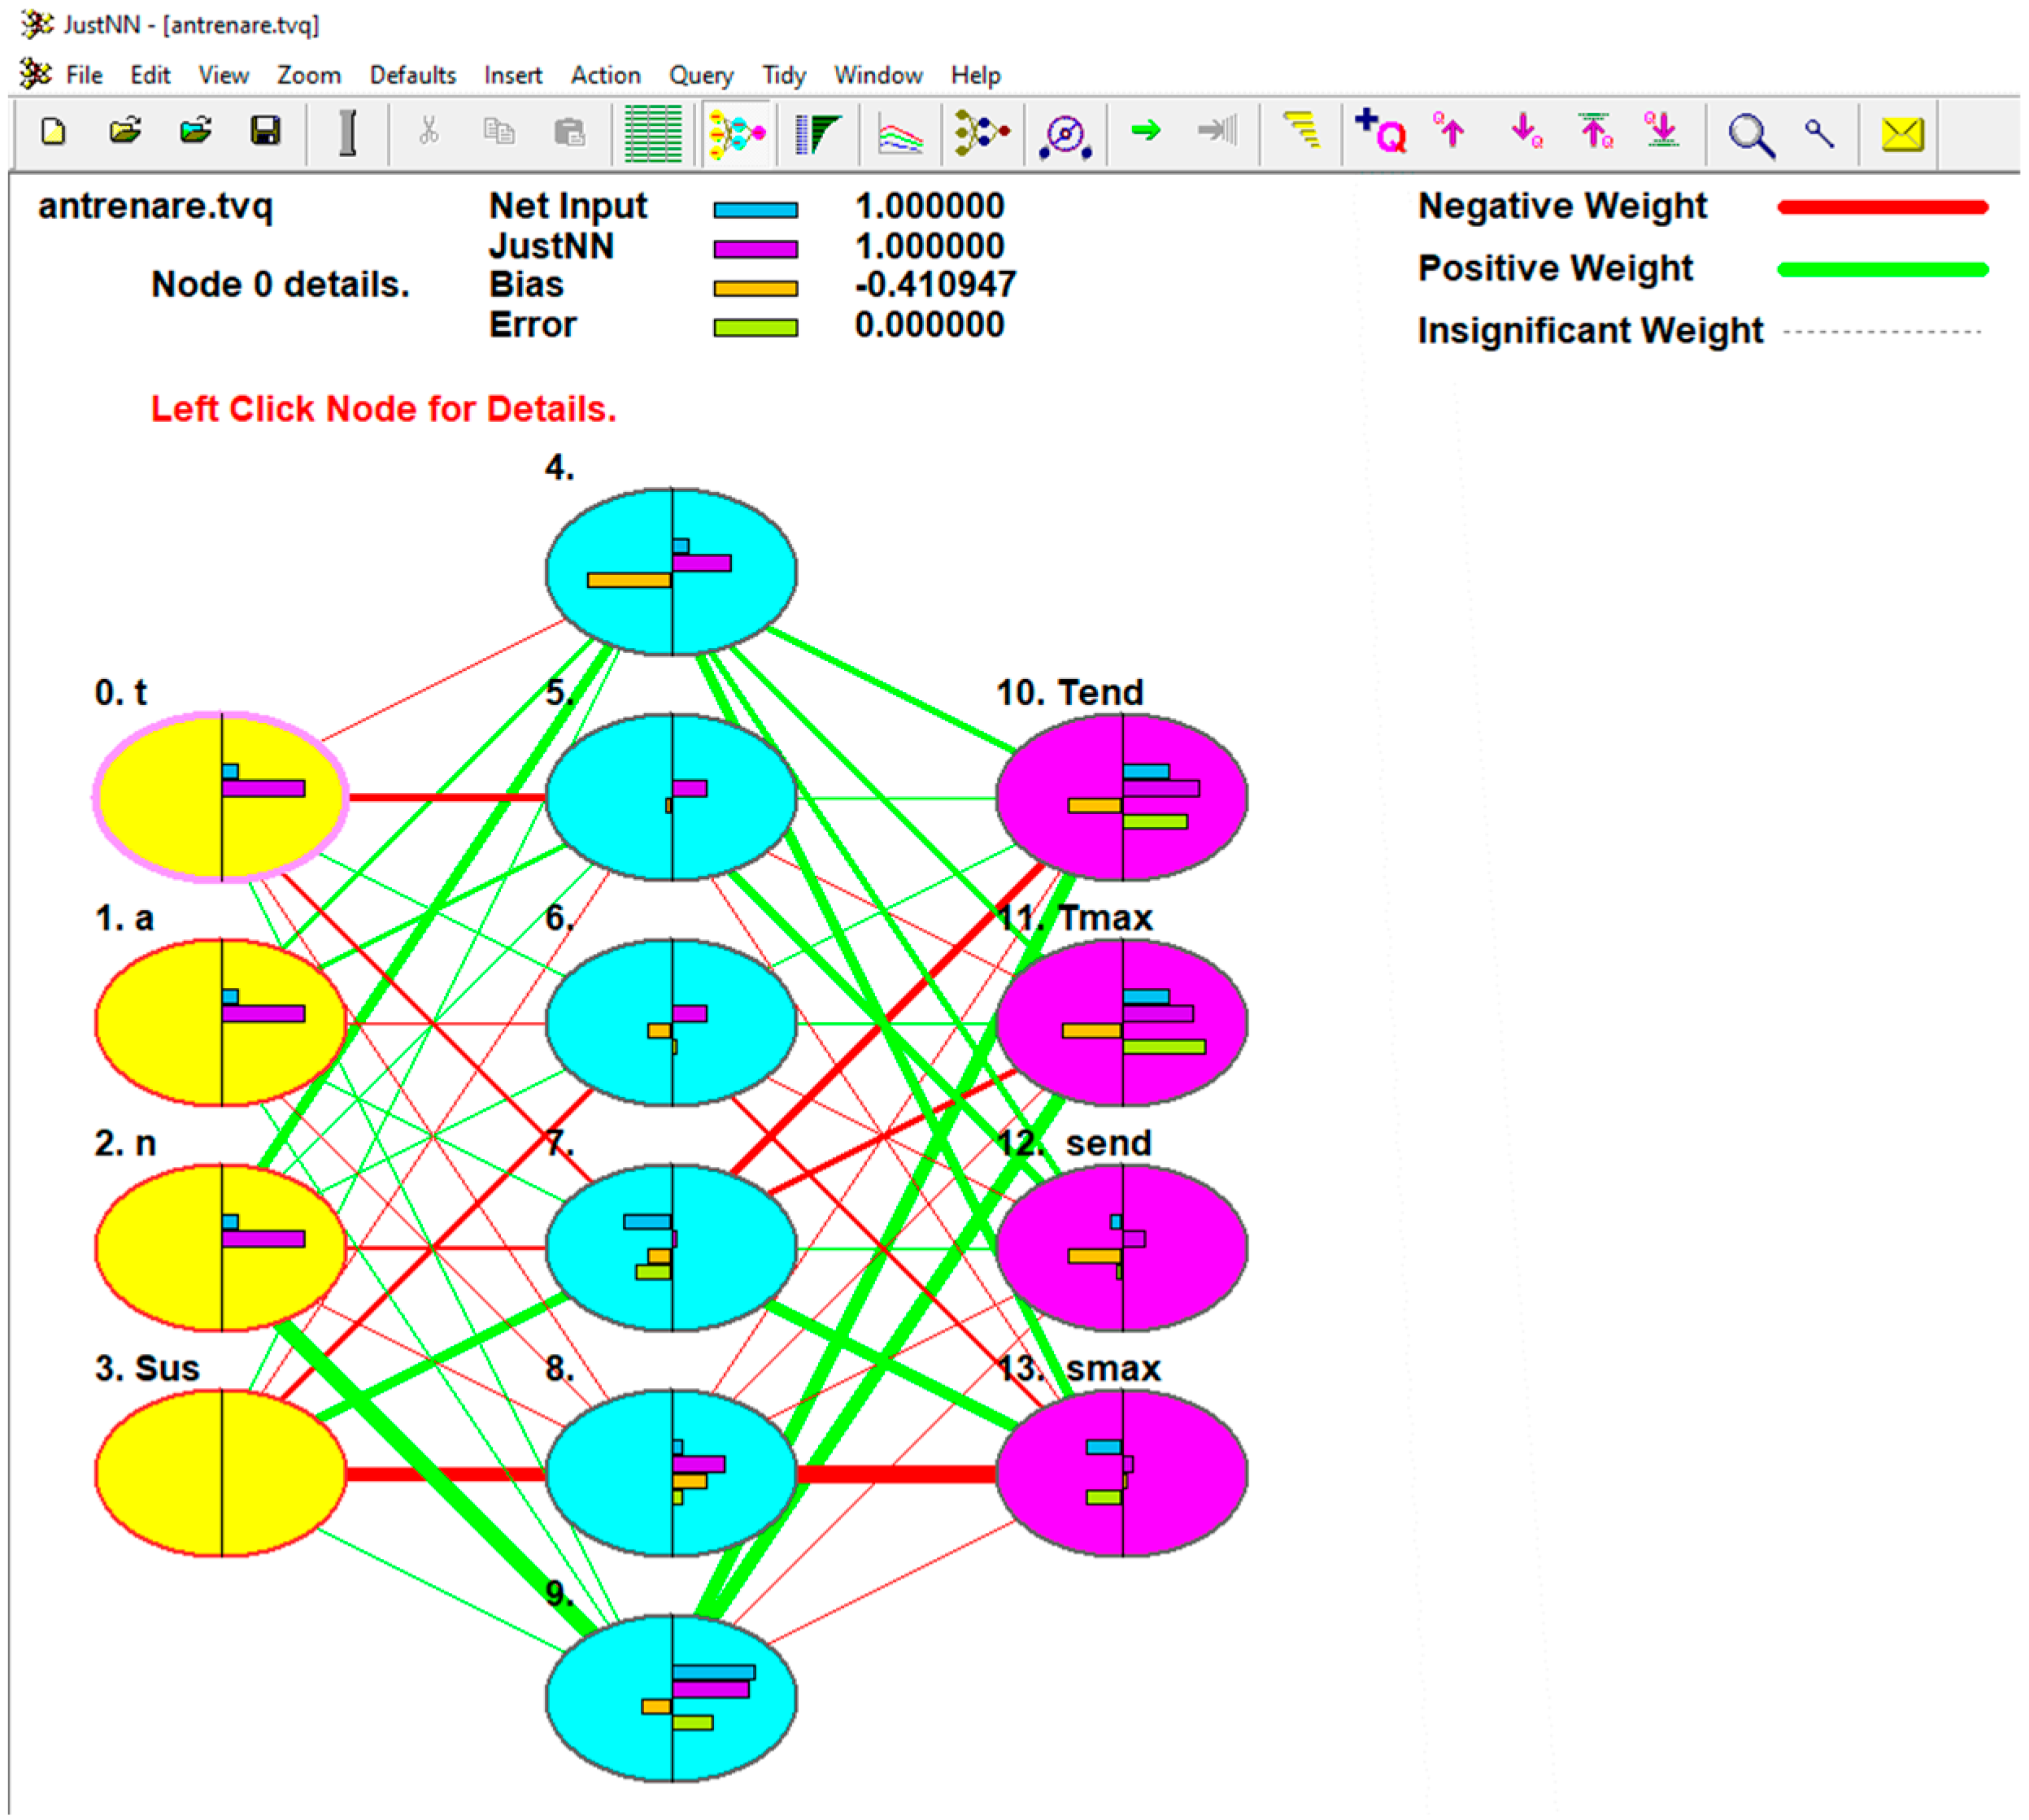The height and width of the screenshot is (1820, 2029).
Task: Click the Add Query plus Q icon
Action: [x=1380, y=132]
